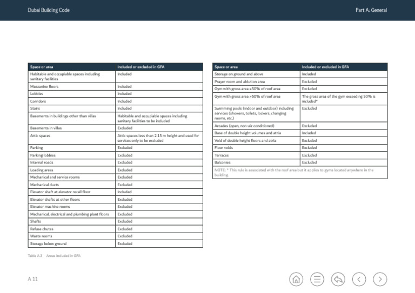Go to next page chevron
The width and height of the screenshot is (415, 293).
380,280
